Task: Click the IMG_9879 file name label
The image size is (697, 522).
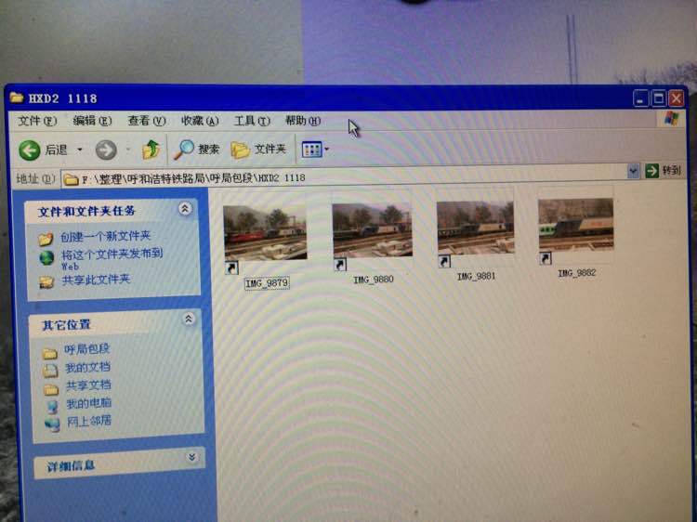Action: point(267,283)
